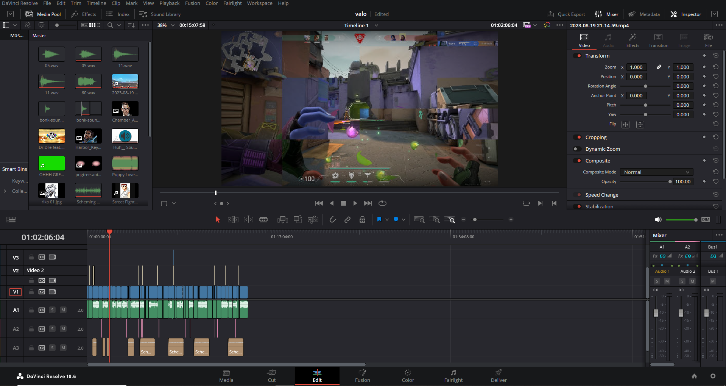Solo track A2 in timeline header
This screenshot has width=726, height=386.
(52, 329)
